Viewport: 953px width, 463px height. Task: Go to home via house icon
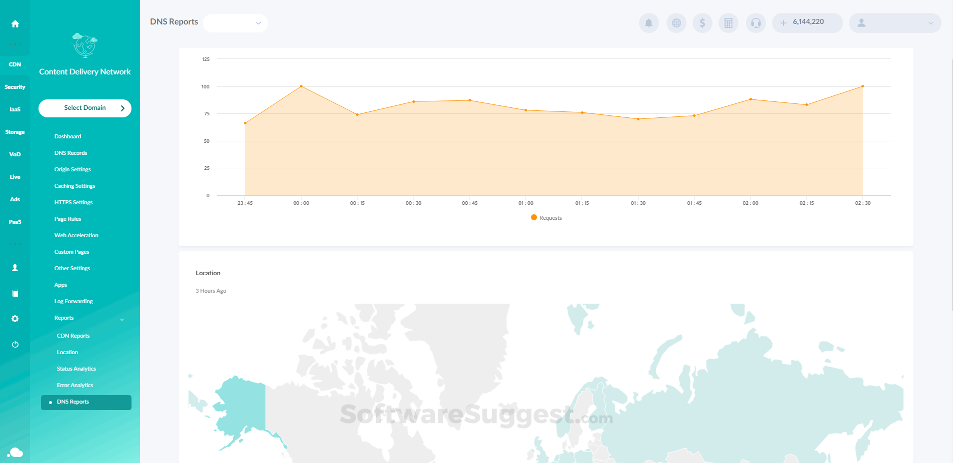[15, 24]
